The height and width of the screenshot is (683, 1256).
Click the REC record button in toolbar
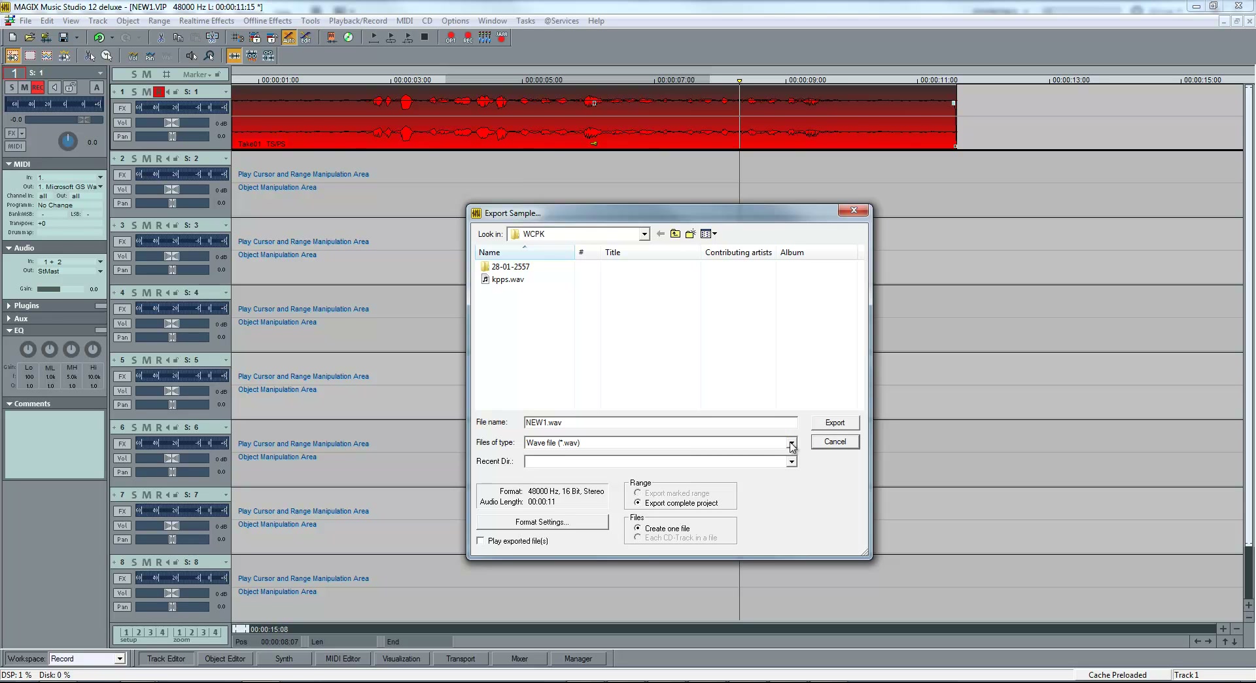pyautogui.click(x=468, y=37)
